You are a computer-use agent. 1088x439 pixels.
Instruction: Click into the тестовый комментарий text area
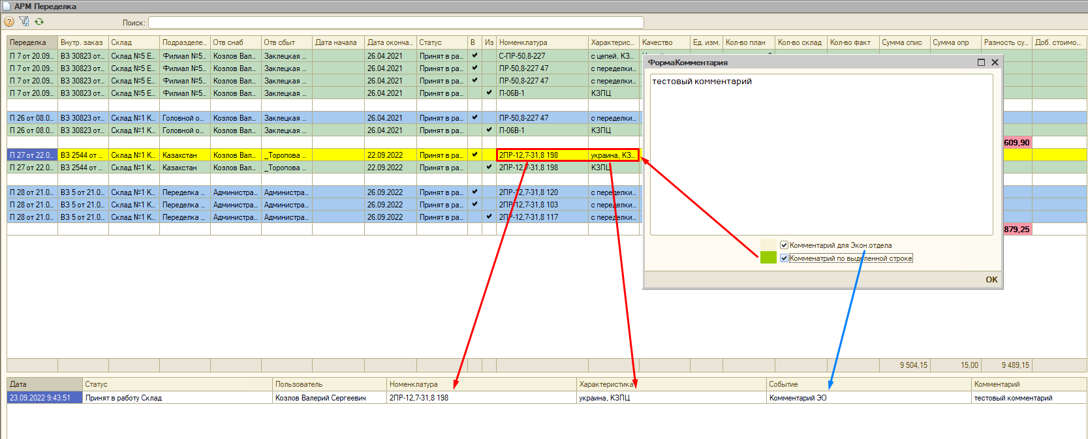[822, 155]
